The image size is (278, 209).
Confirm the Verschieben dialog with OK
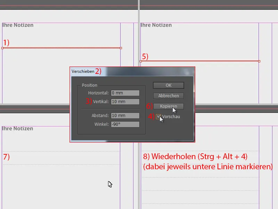coord(169,85)
